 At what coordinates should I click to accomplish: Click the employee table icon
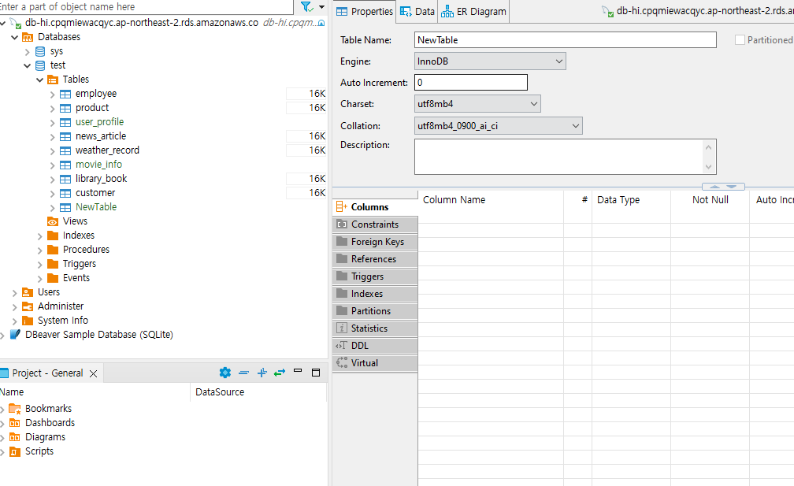coord(65,95)
